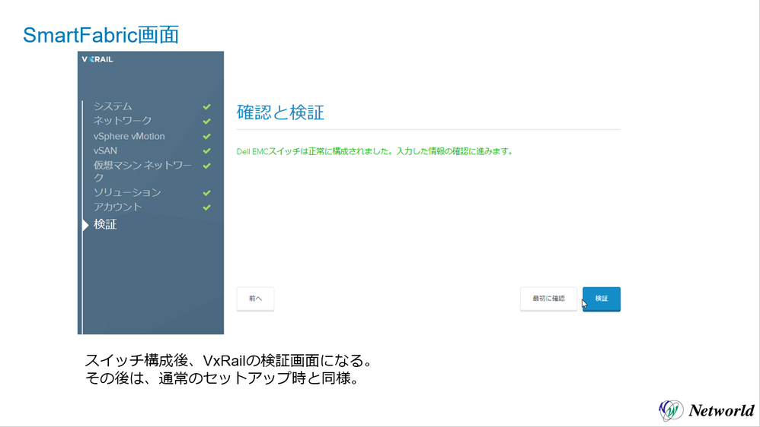Click the 検証 (Validate) blue button
Screen dimensions: 760x427
601,299
